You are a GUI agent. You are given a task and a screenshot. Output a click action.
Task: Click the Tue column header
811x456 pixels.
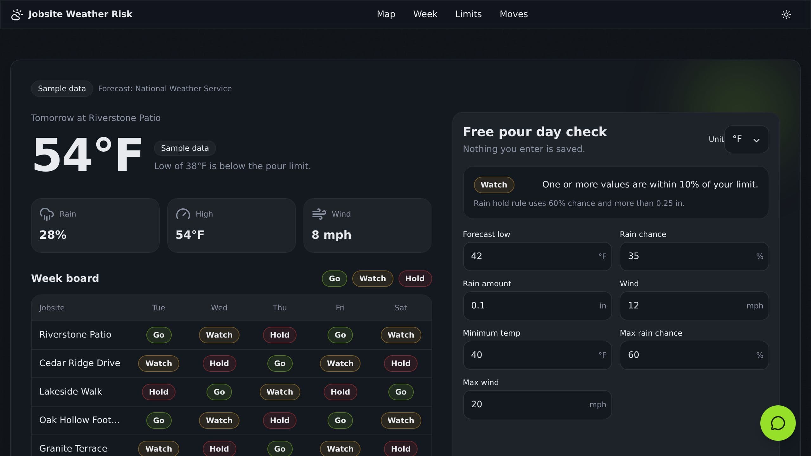coord(158,308)
